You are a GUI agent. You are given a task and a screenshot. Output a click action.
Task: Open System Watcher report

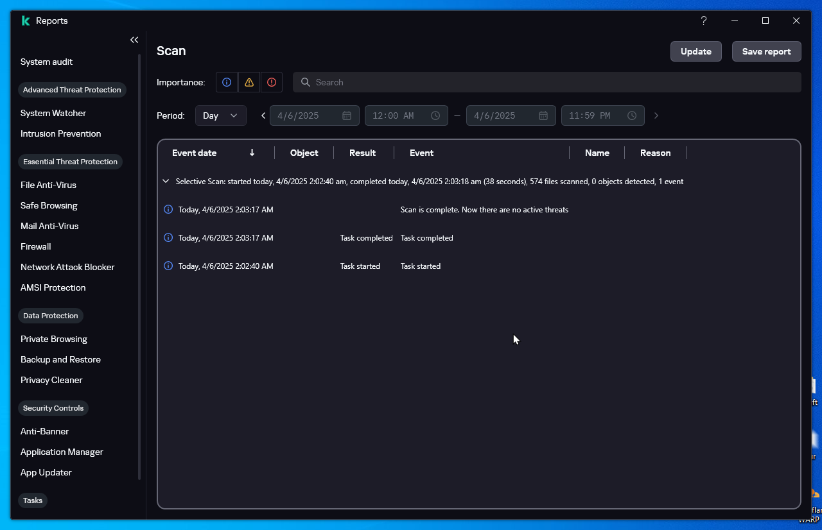click(53, 113)
